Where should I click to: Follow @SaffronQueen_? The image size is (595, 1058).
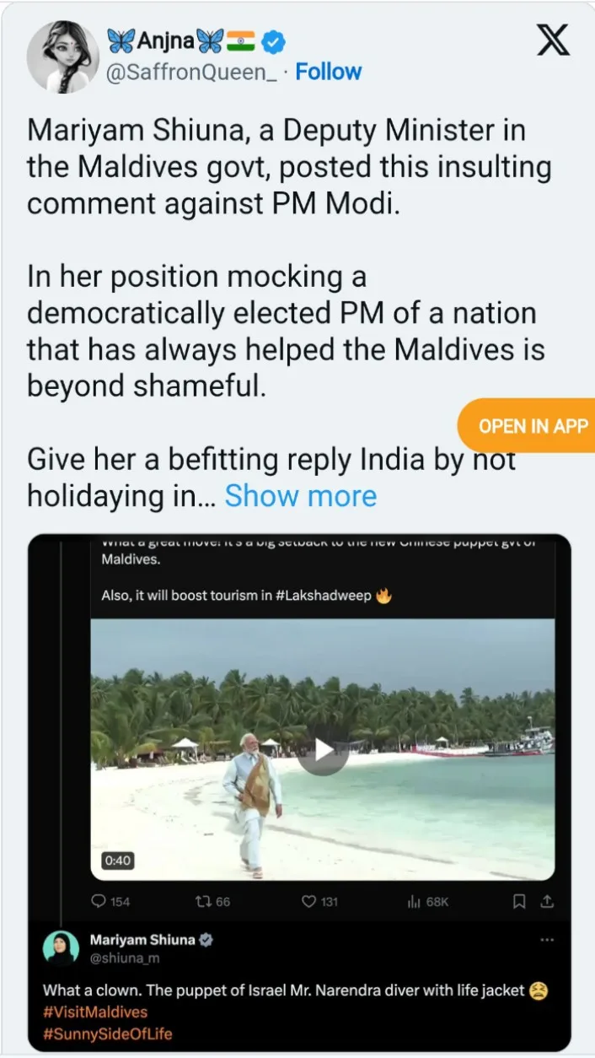pyautogui.click(x=328, y=72)
